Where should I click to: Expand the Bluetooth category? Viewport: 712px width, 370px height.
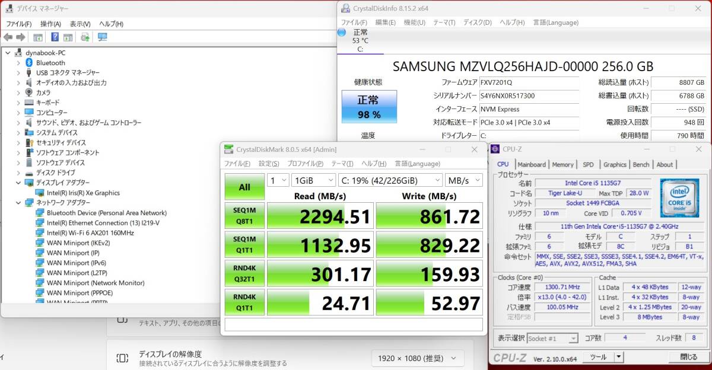(18, 62)
